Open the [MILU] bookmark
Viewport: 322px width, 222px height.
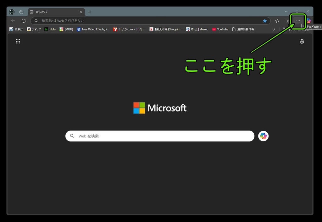66,29
